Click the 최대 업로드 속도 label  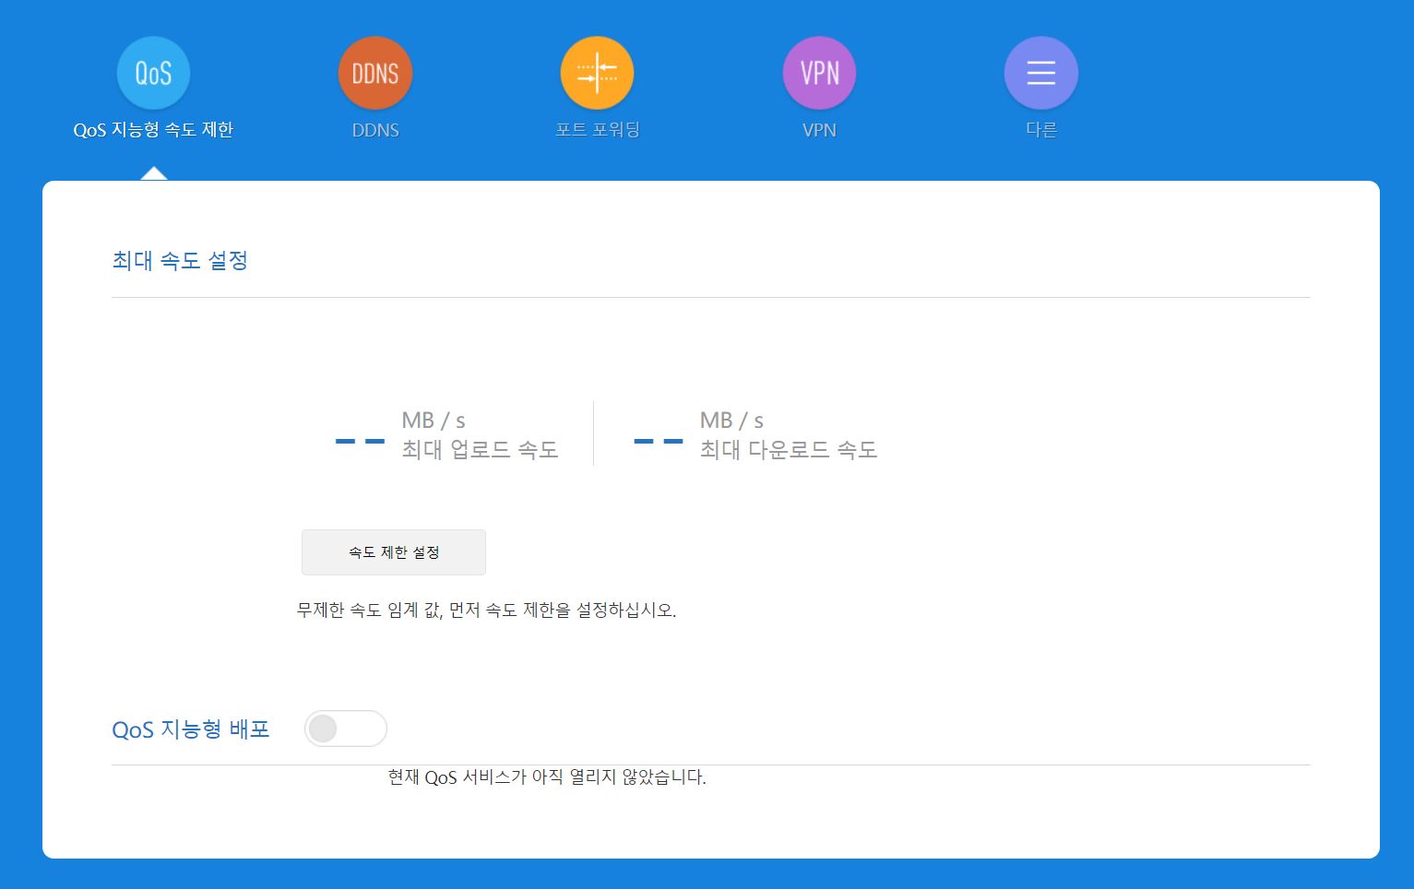point(480,450)
